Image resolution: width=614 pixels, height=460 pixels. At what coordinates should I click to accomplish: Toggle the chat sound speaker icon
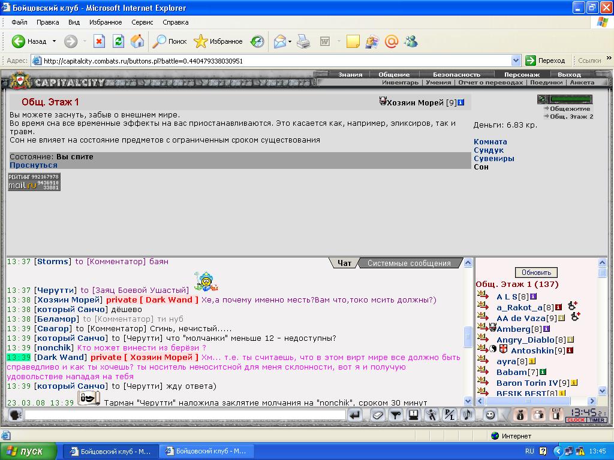pos(468,415)
